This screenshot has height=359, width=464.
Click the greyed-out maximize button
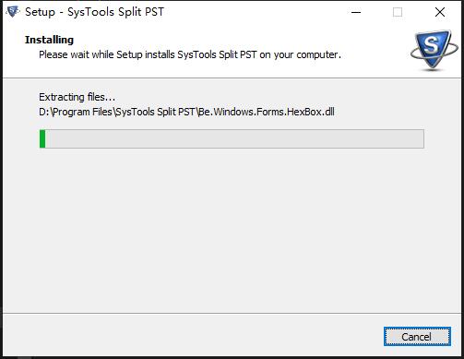pyautogui.click(x=398, y=12)
